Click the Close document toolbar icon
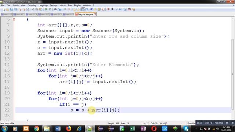The width and height of the screenshot is (235, 132). point(20,9)
